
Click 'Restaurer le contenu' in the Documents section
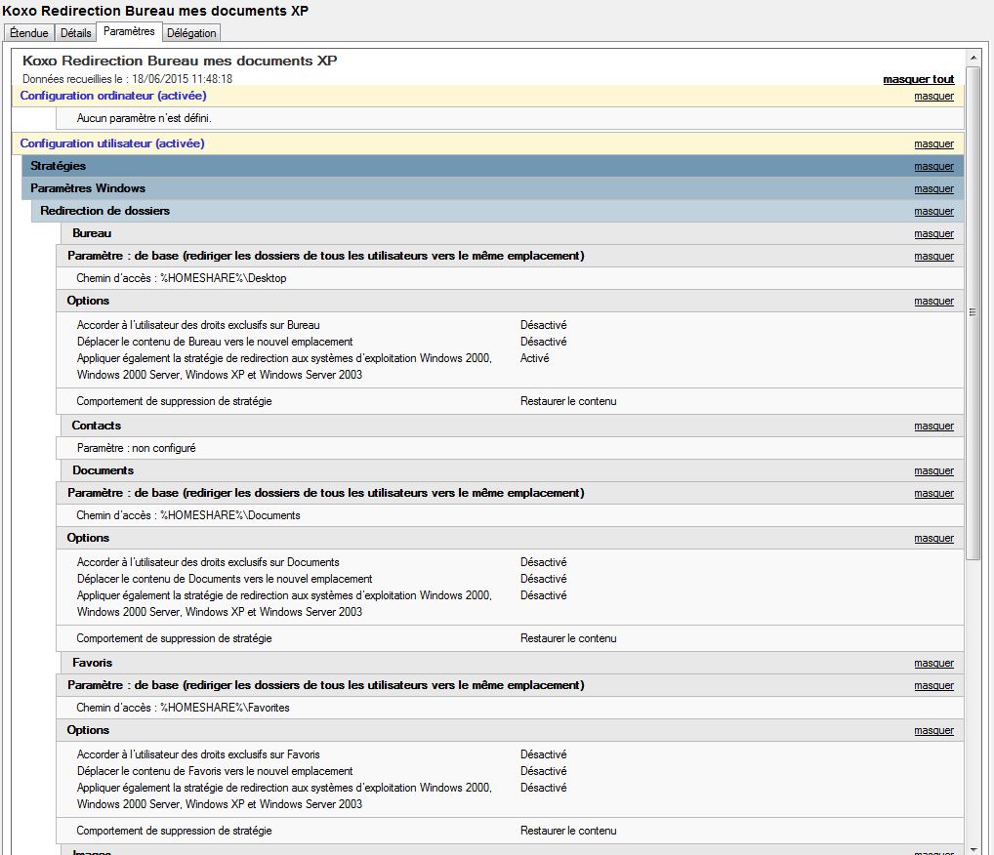568,638
